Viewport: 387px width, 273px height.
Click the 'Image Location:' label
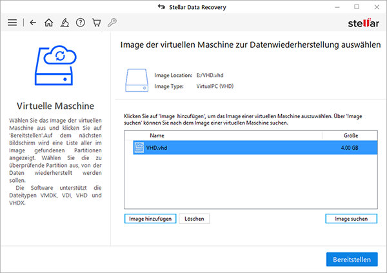[x=174, y=76]
